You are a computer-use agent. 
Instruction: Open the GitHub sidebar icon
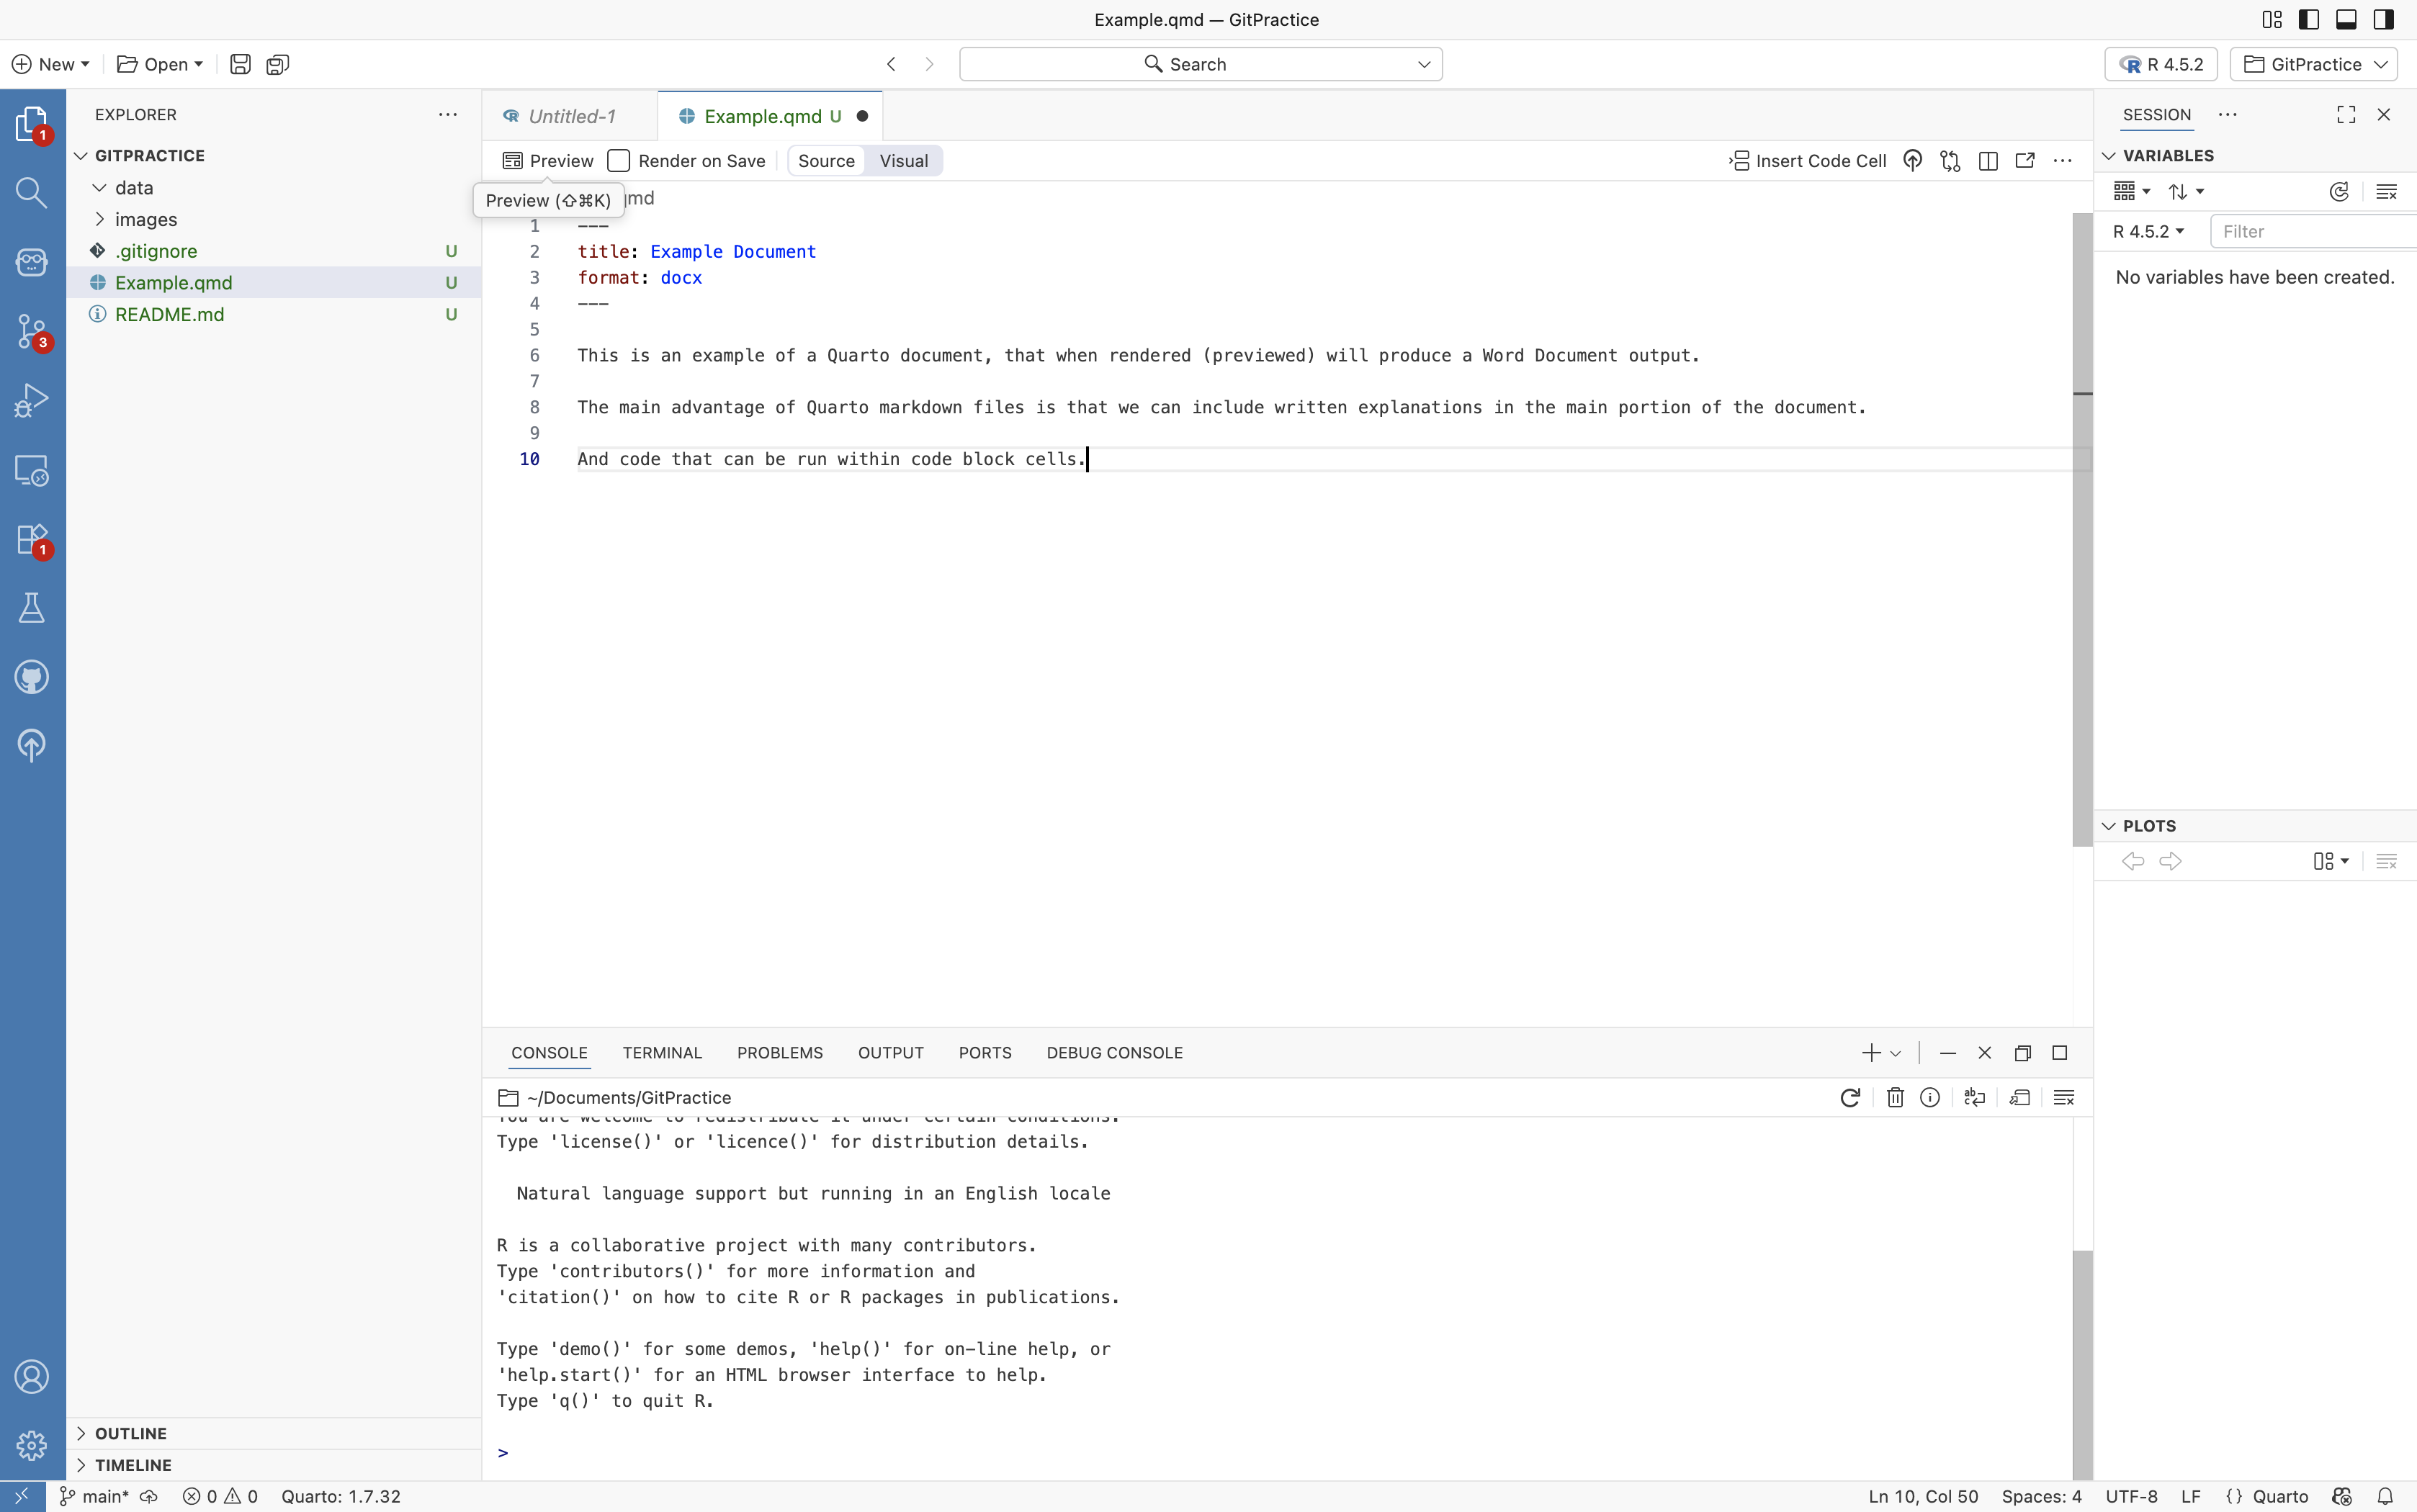click(x=31, y=677)
